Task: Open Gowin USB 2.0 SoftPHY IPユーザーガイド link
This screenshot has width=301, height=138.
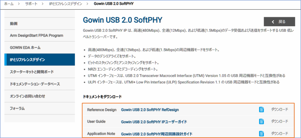Action: tap(154, 122)
